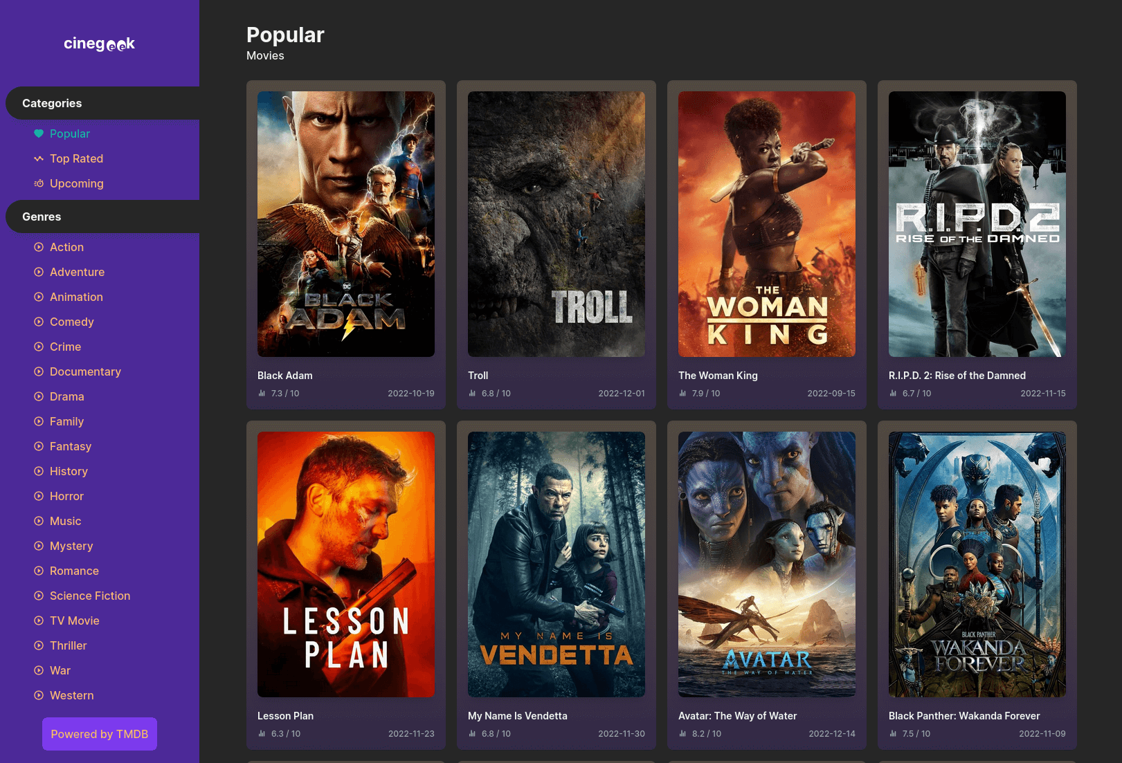Click the play icon beside Western
Image resolution: width=1122 pixels, height=763 pixels.
pos(39,695)
